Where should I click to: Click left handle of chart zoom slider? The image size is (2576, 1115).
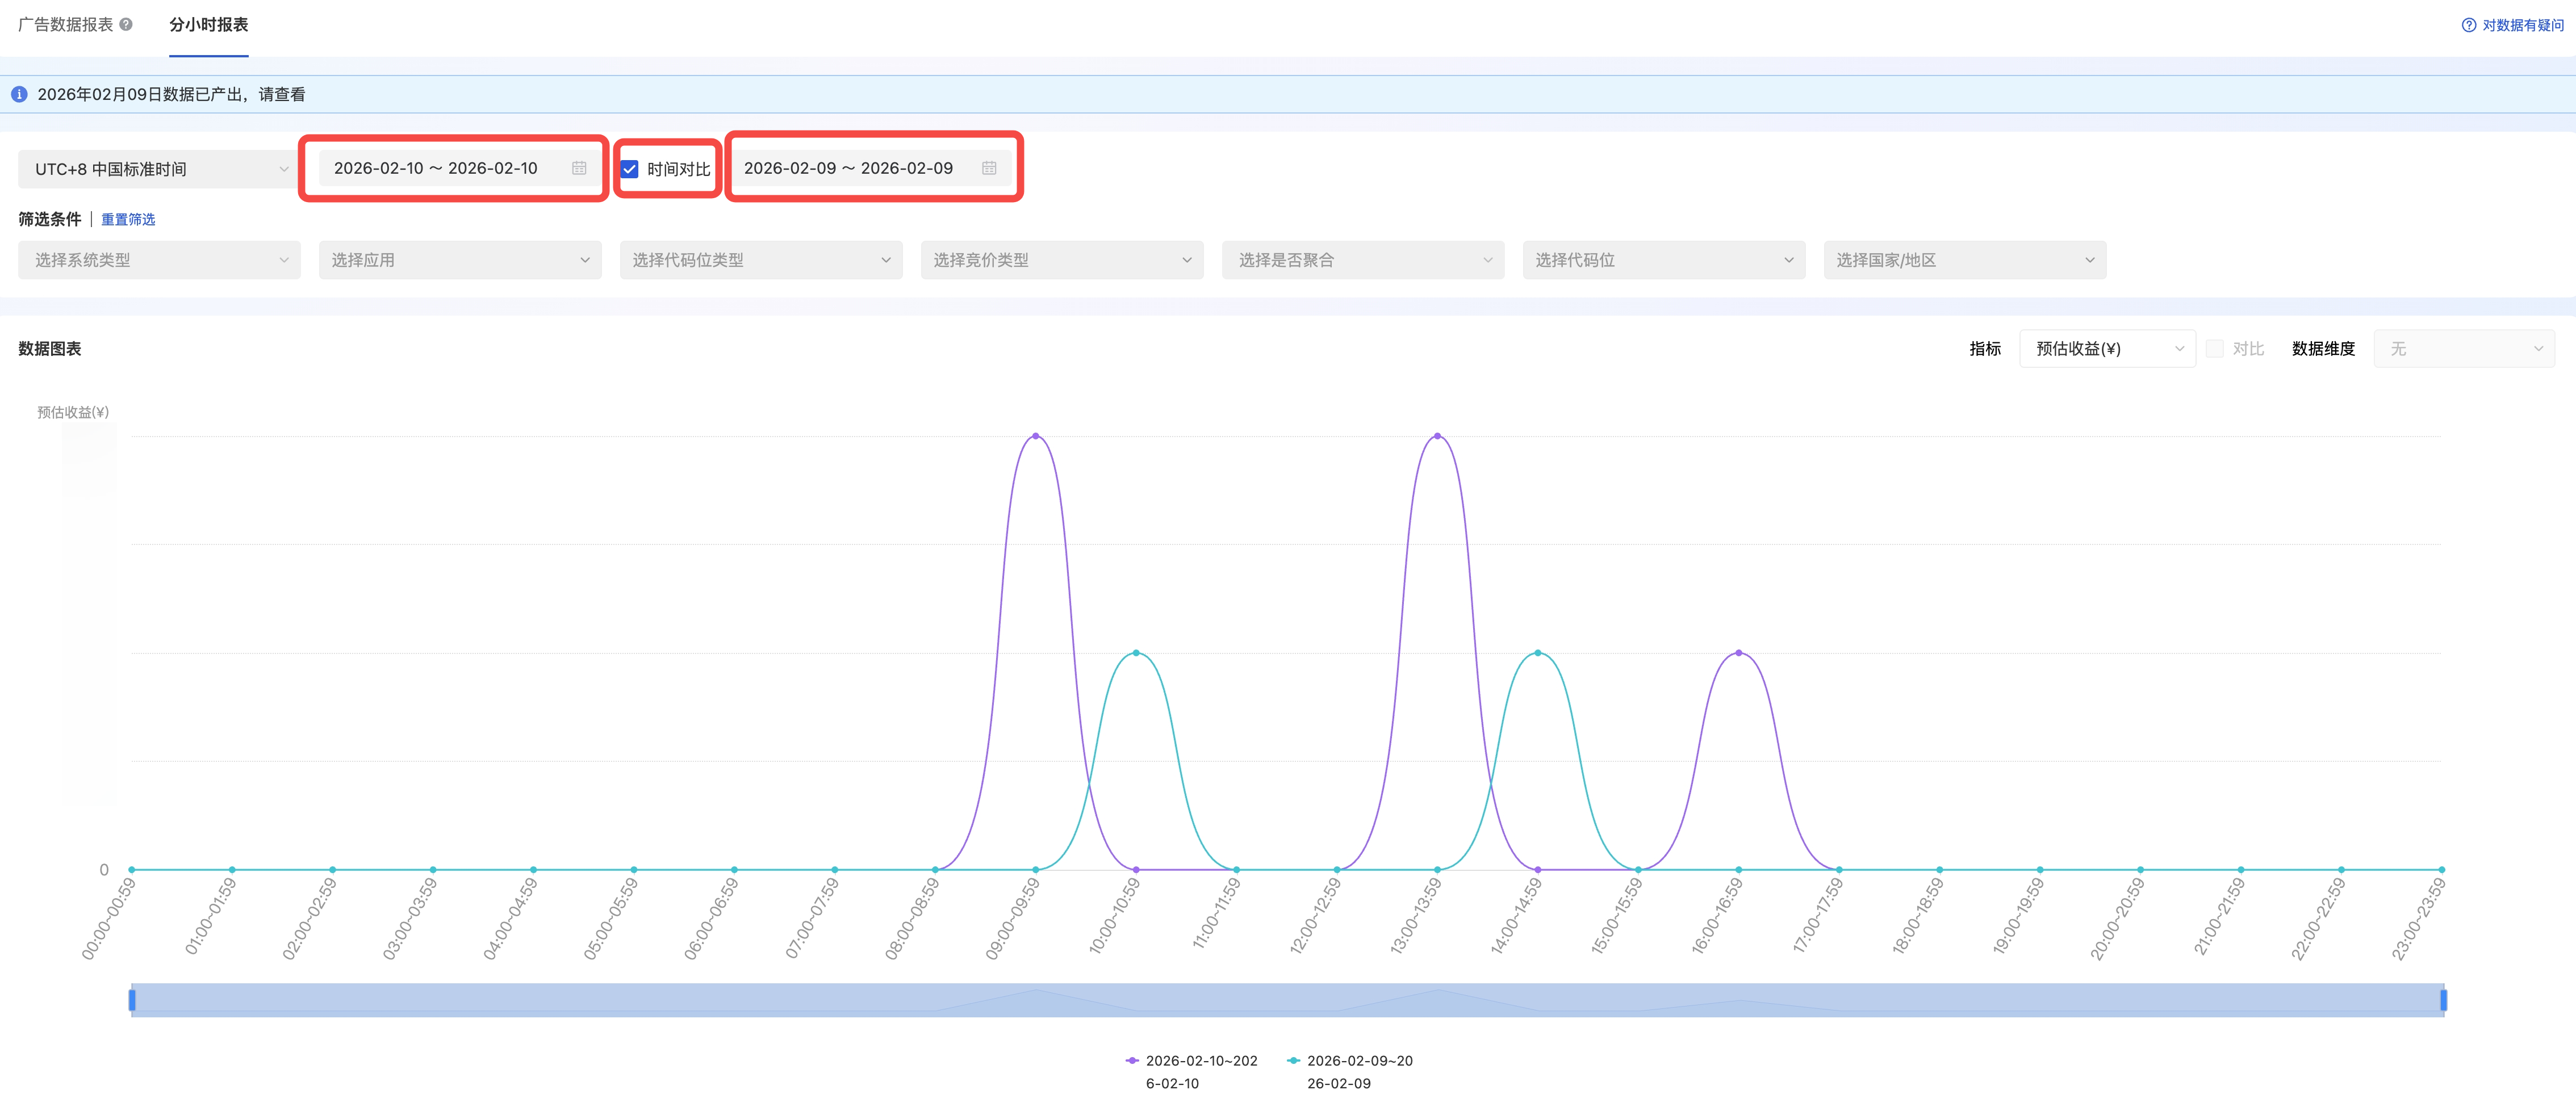[132, 999]
